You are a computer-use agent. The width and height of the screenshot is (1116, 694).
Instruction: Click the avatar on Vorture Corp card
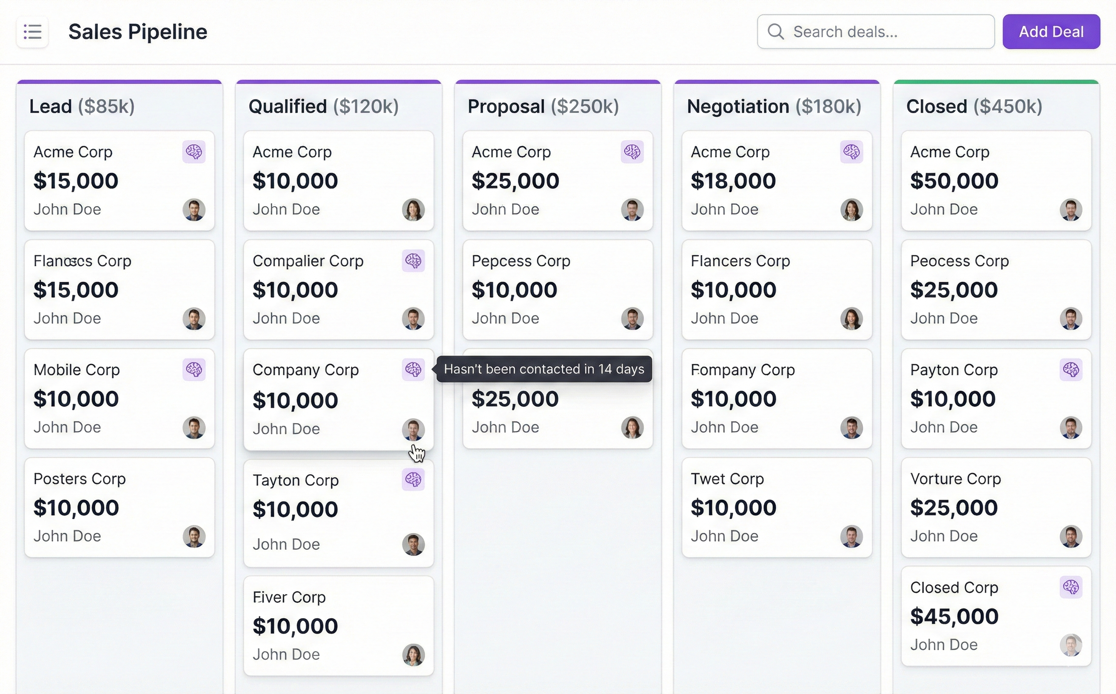(1071, 536)
